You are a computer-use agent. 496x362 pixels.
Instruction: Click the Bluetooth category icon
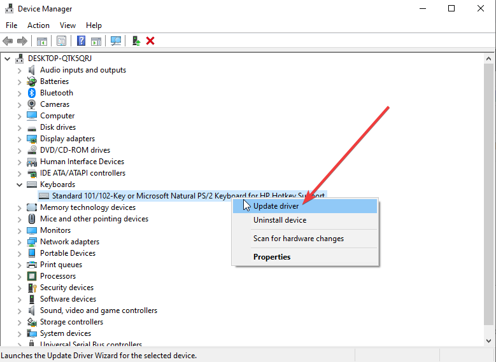[32, 93]
